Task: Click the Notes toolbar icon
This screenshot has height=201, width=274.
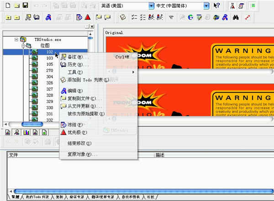Action: [x=28, y=17]
